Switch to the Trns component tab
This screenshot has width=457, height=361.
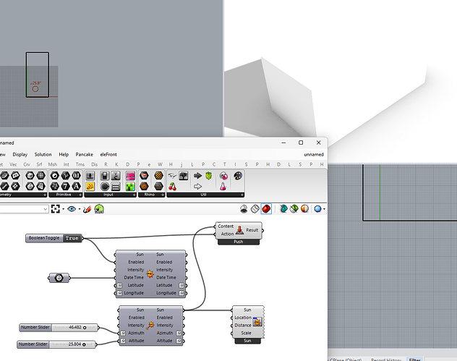[x=80, y=164]
